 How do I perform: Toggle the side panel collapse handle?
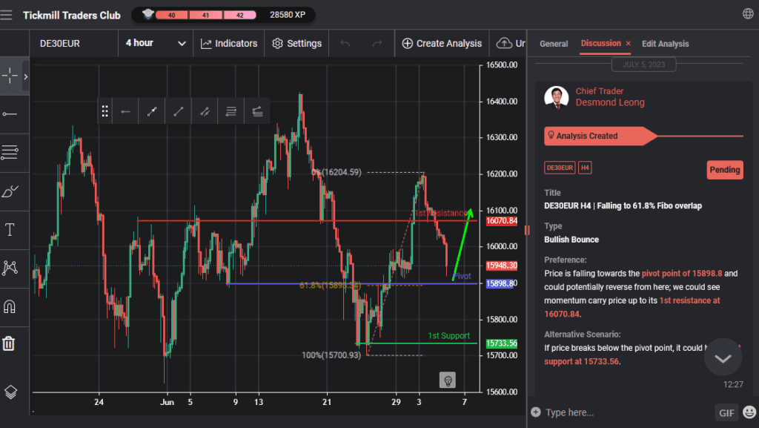point(527,230)
